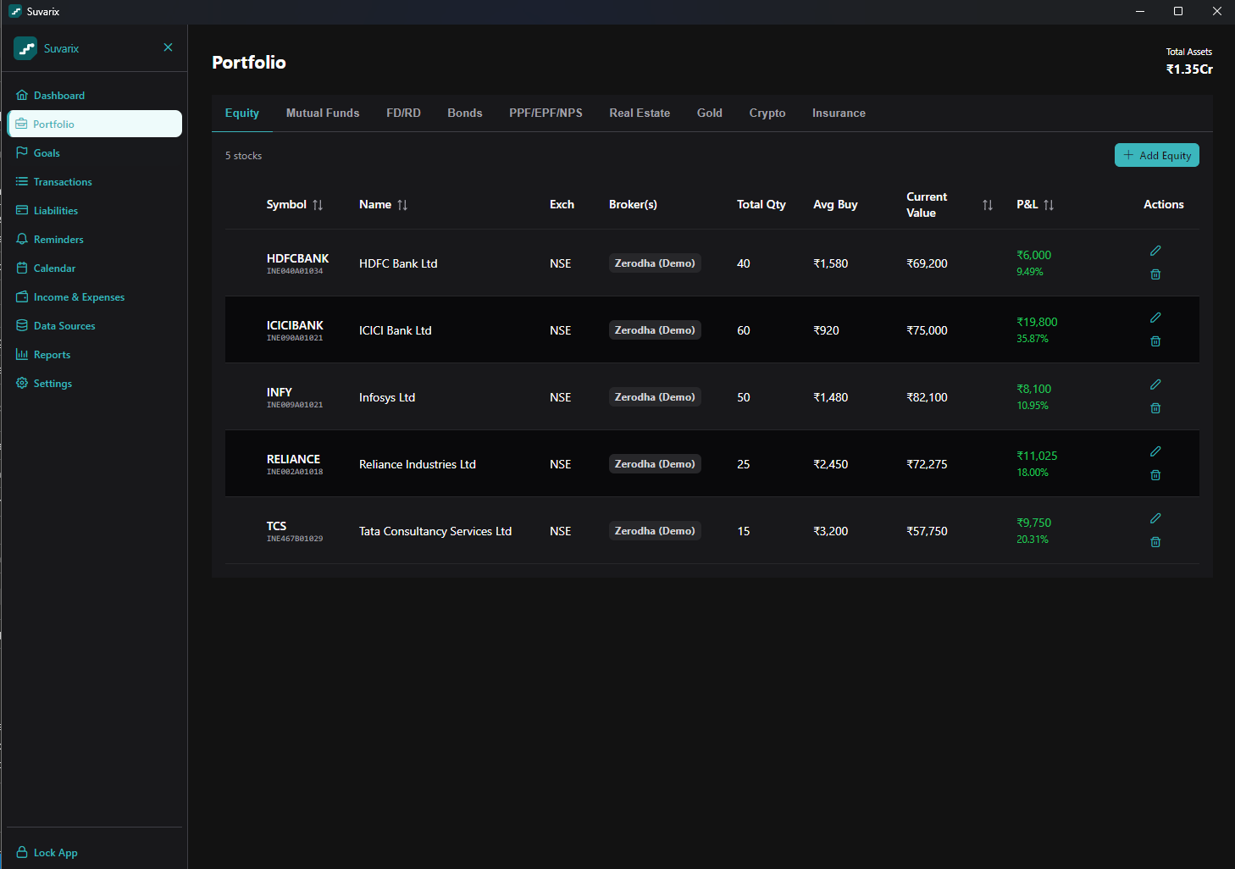Select Portfolio in the sidebar
The width and height of the screenshot is (1235, 869).
click(94, 124)
